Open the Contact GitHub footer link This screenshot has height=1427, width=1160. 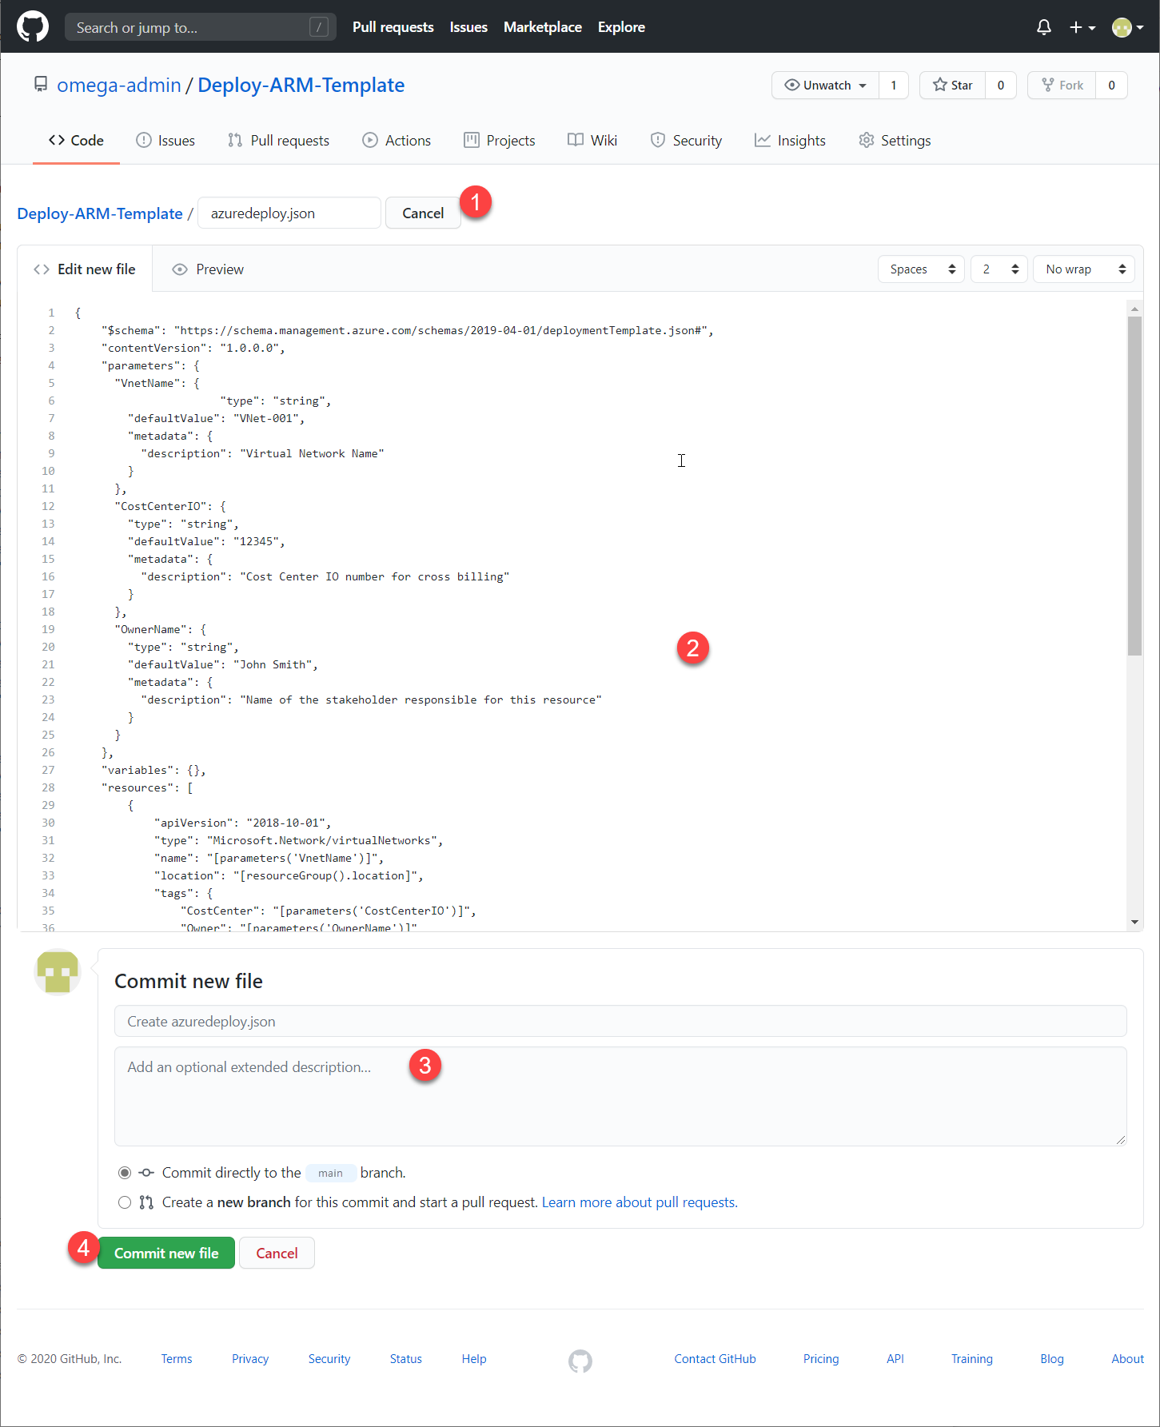[715, 1359]
